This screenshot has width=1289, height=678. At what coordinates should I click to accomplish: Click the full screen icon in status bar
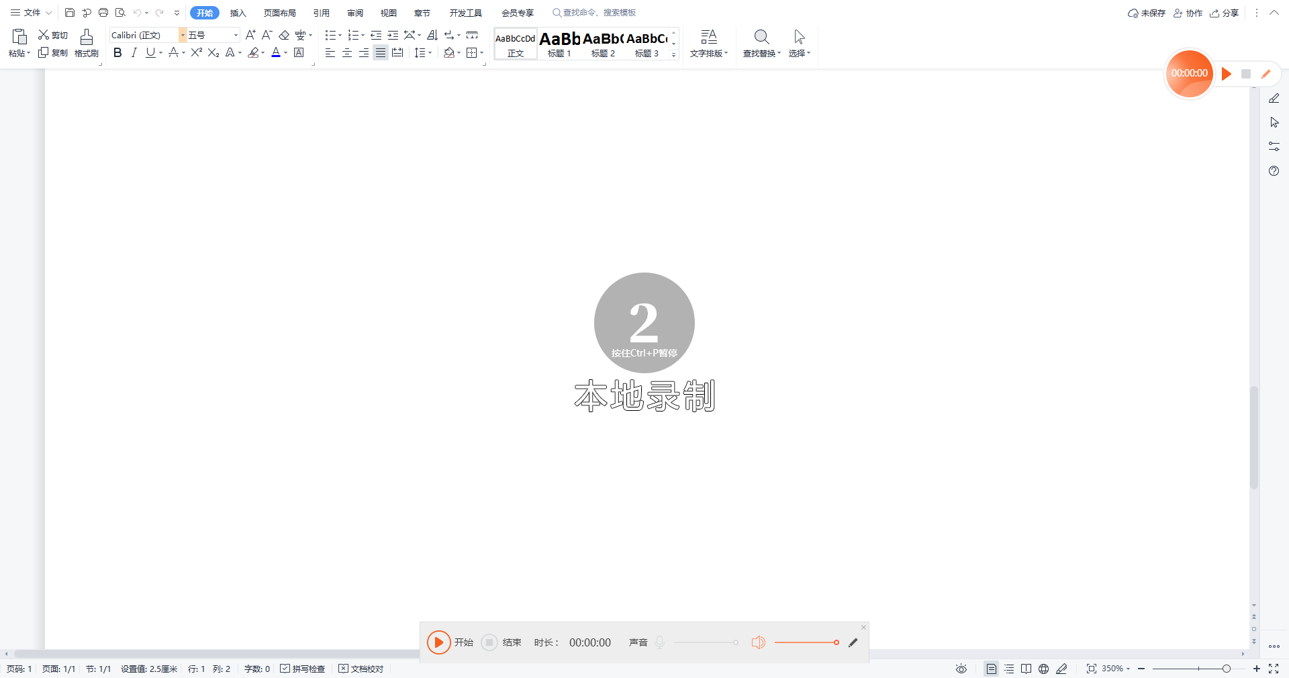click(1274, 669)
